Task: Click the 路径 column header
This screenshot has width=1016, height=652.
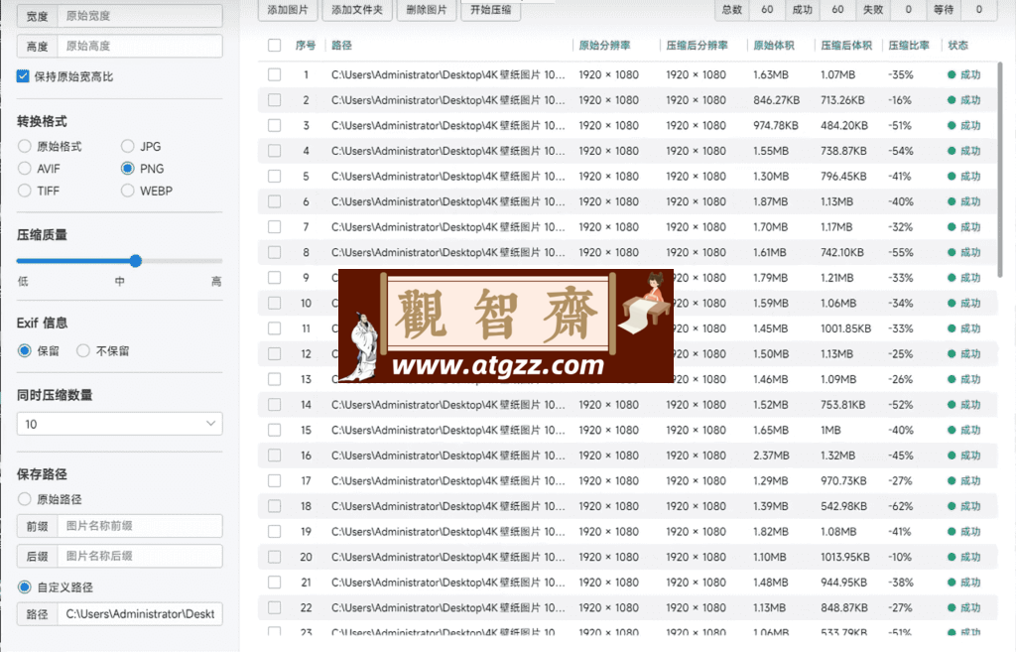Action: pyautogui.click(x=341, y=46)
